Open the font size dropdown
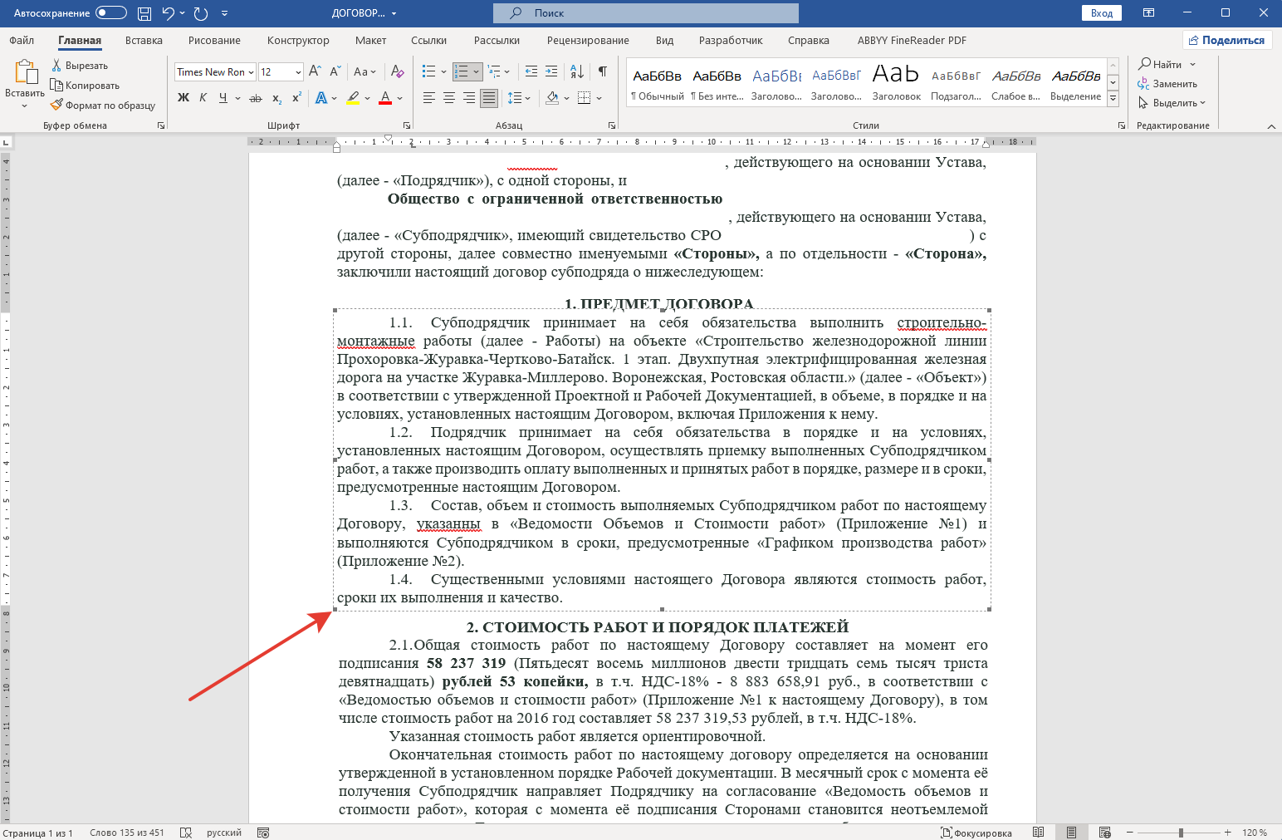This screenshot has width=1282, height=840. (x=298, y=72)
